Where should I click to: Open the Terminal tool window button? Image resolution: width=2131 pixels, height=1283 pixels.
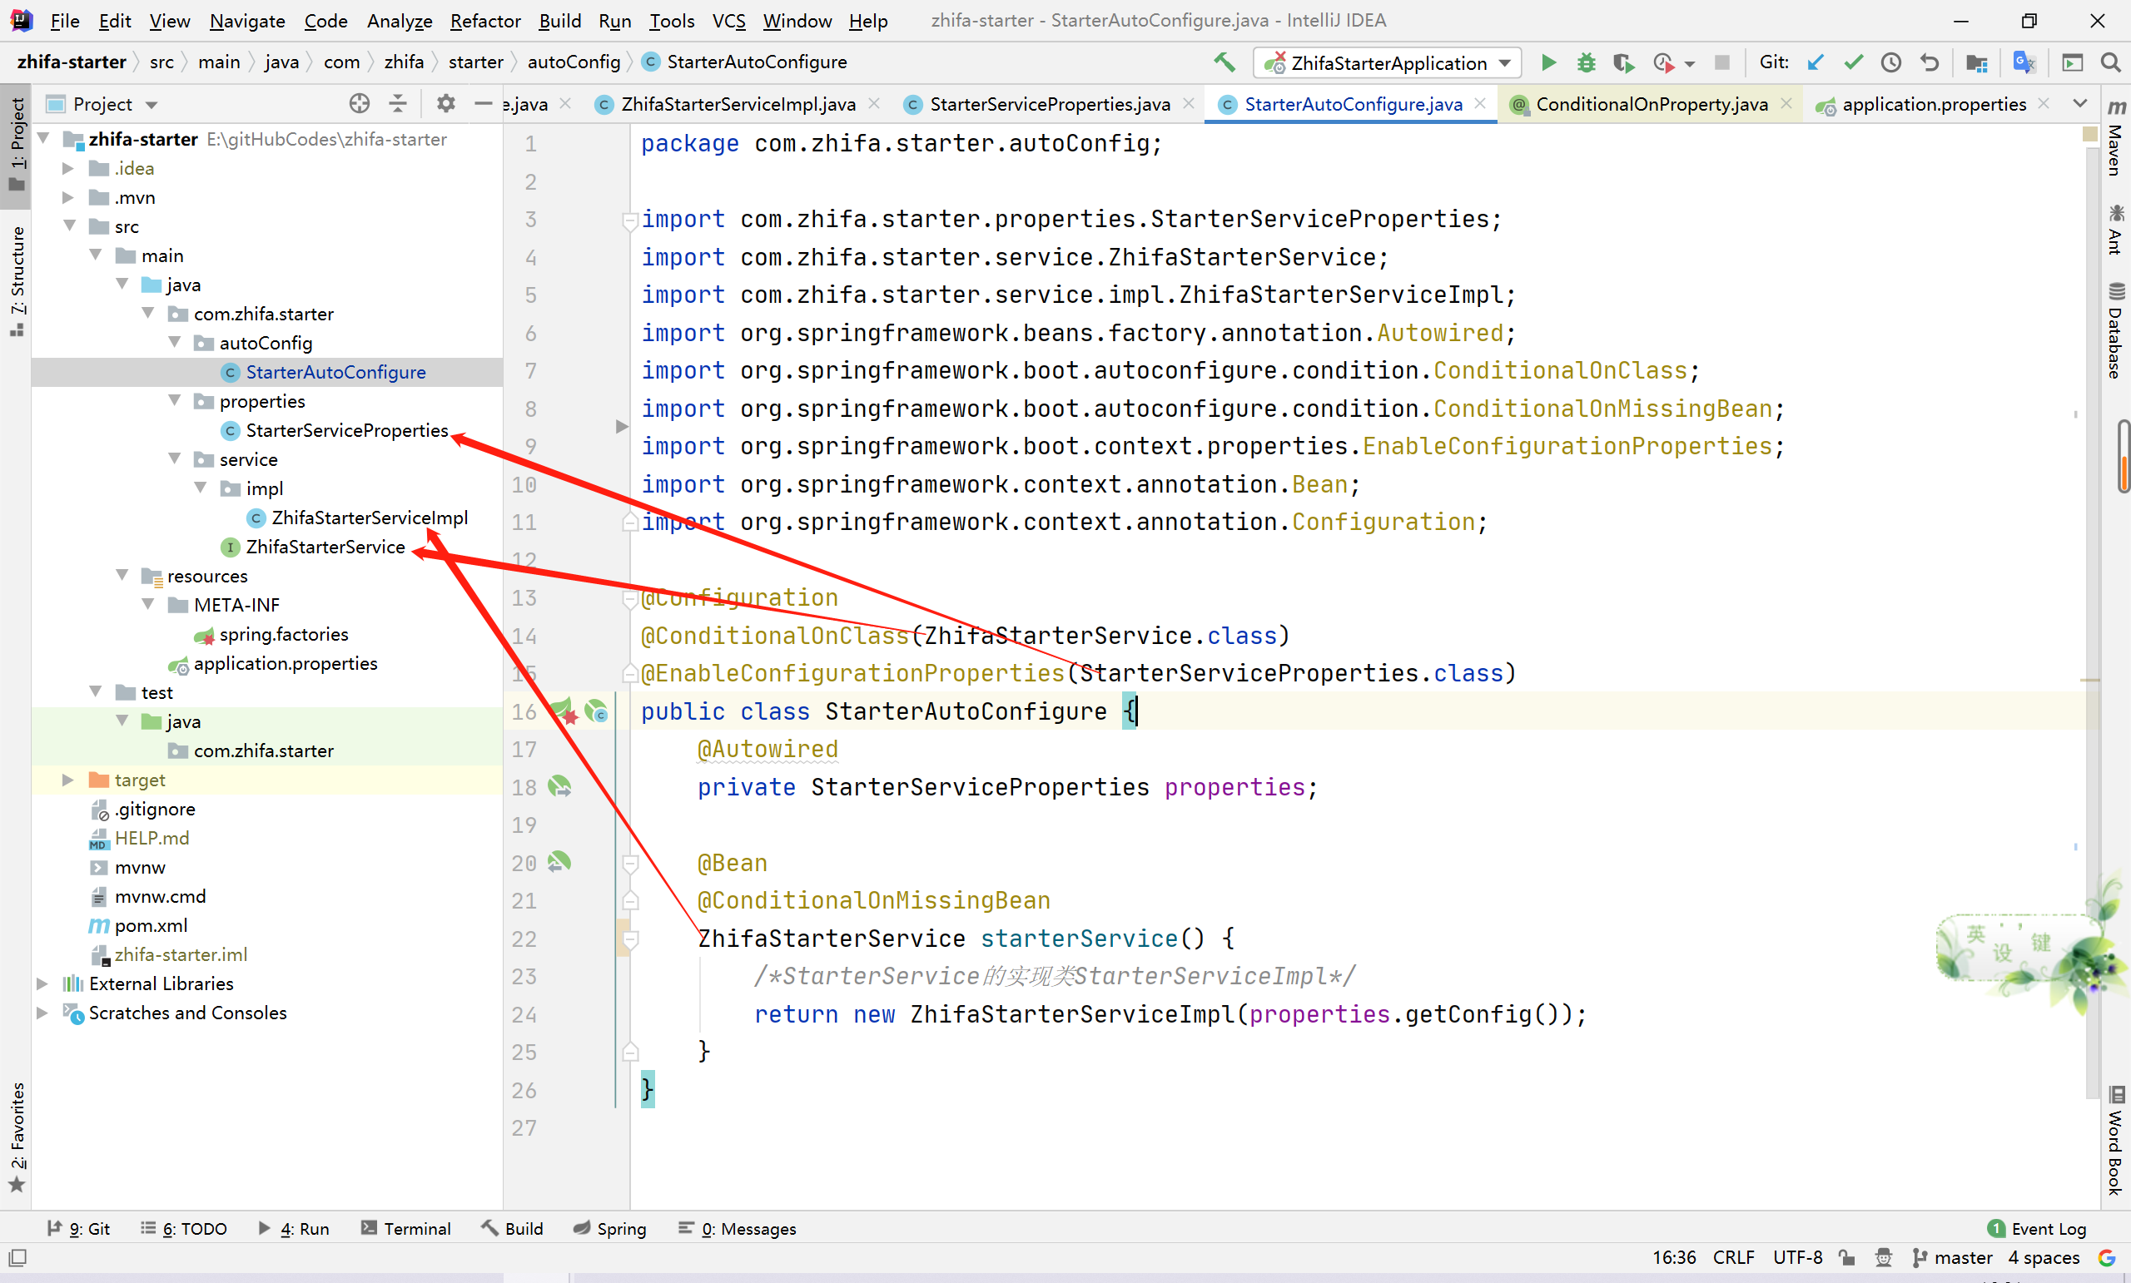[405, 1229]
